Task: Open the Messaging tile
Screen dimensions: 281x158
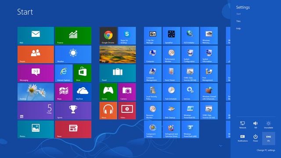Action: pyautogui.click(x=36, y=73)
